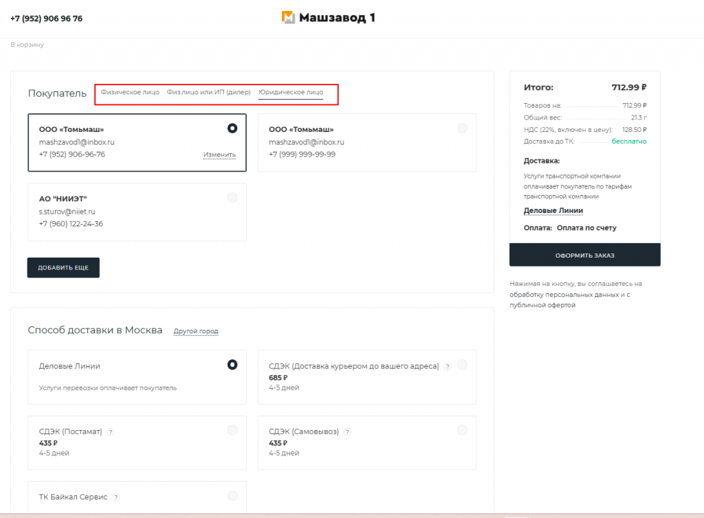The height and width of the screenshot is (518, 704).
Task: Click the ДОБАВИТЬ ЕЩЕ button
Action: pos(63,268)
